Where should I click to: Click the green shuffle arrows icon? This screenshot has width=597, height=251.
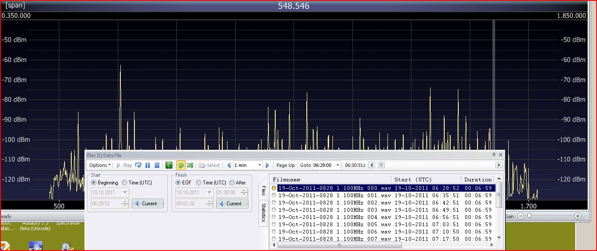(x=190, y=165)
